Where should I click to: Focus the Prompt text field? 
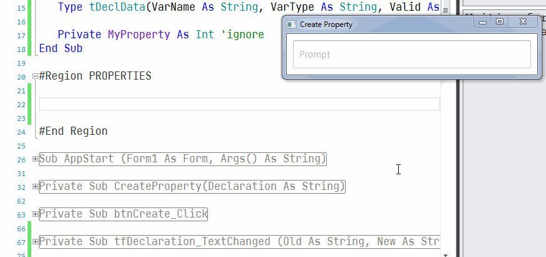tap(412, 55)
